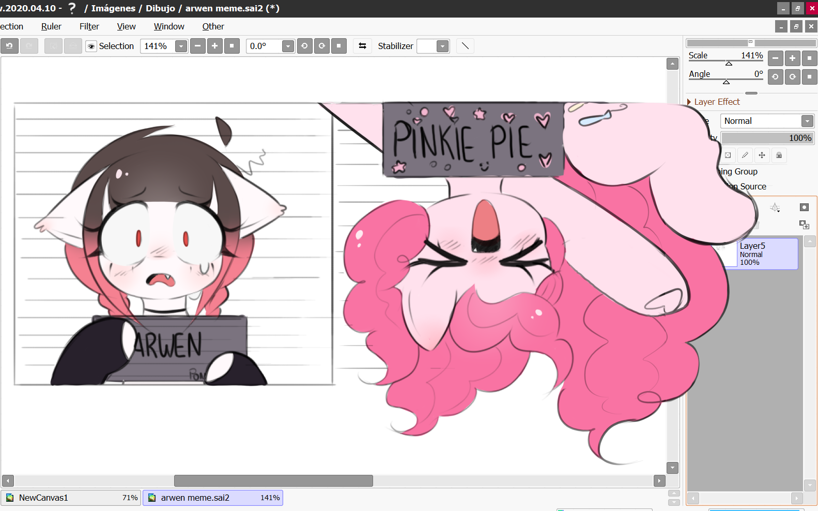Switch to the NewCanvas1 document tab
The width and height of the screenshot is (818, 511).
pyautogui.click(x=71, y=498)
